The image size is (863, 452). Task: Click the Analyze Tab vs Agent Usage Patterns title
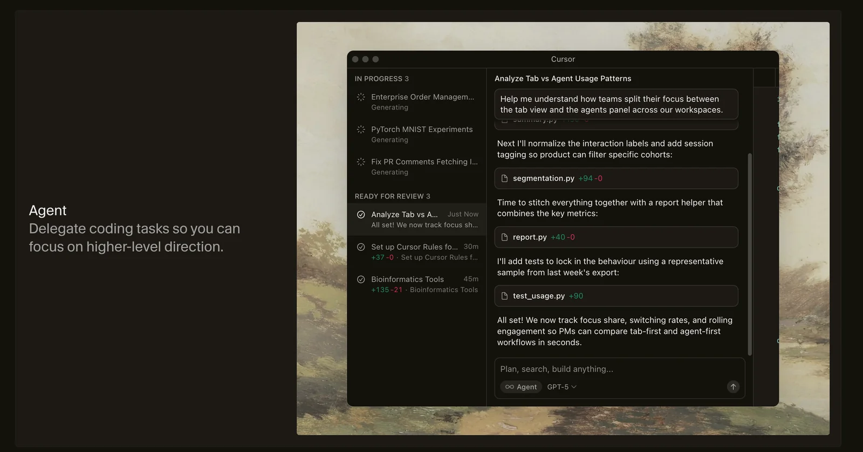(563, 79)
